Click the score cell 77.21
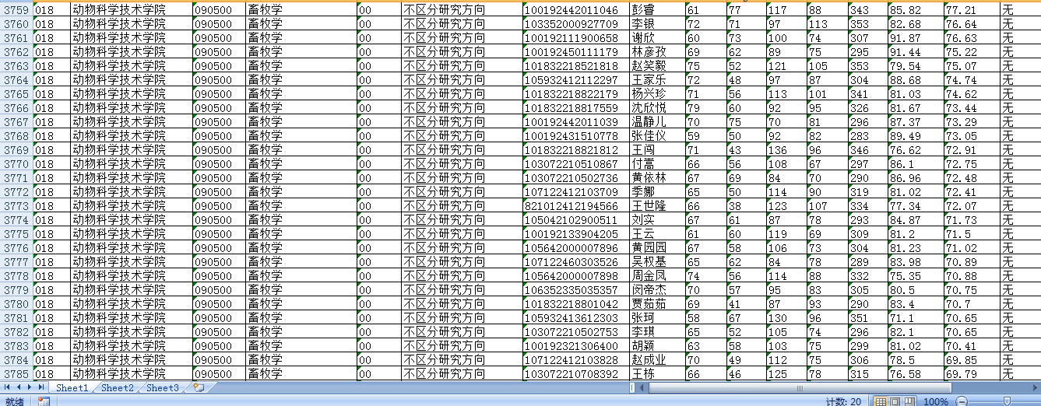 972,10
